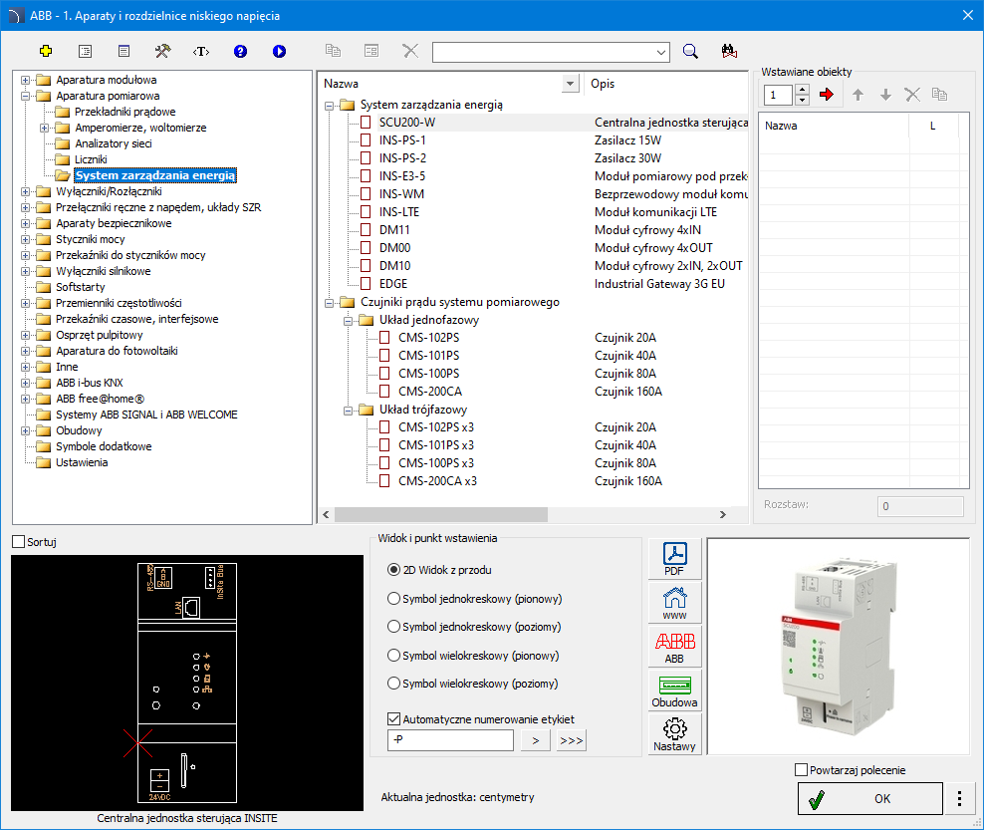Expand the Wyłączniki/Rozłączniki tree node
This screenshot has height=830, width=984.
[25, 191]
